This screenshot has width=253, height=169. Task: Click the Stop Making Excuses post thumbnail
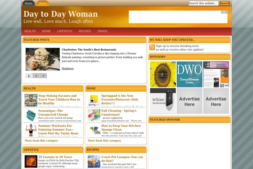click(31, 100)
